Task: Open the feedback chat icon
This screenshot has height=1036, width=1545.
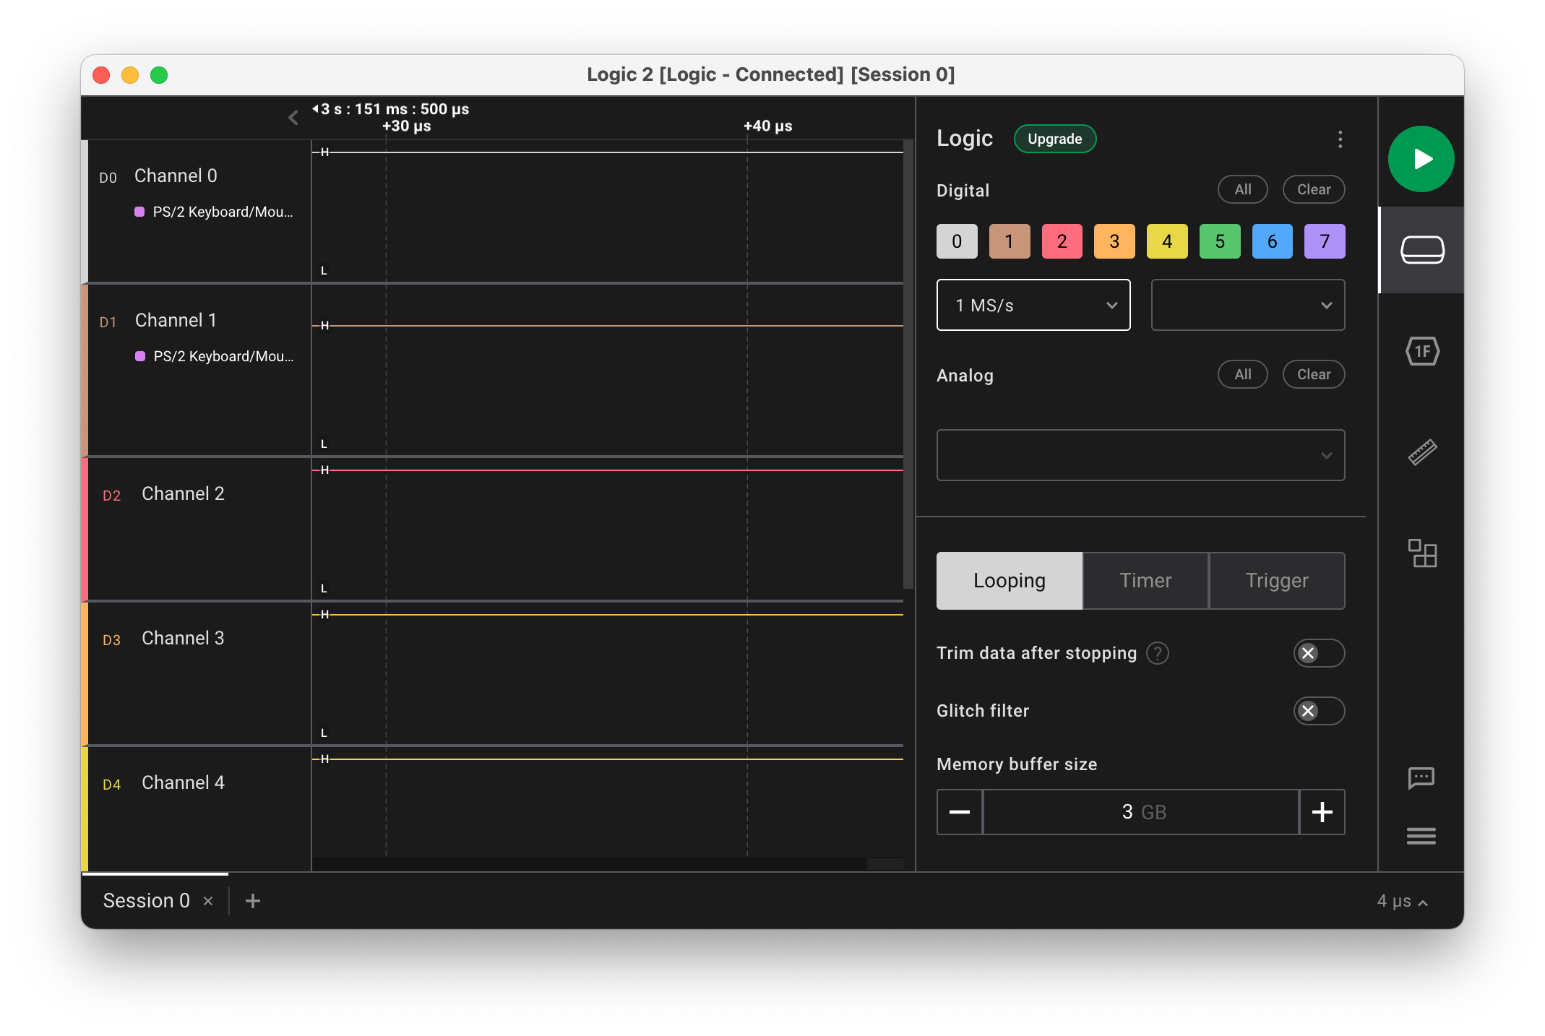Action: click(1421, 778)
